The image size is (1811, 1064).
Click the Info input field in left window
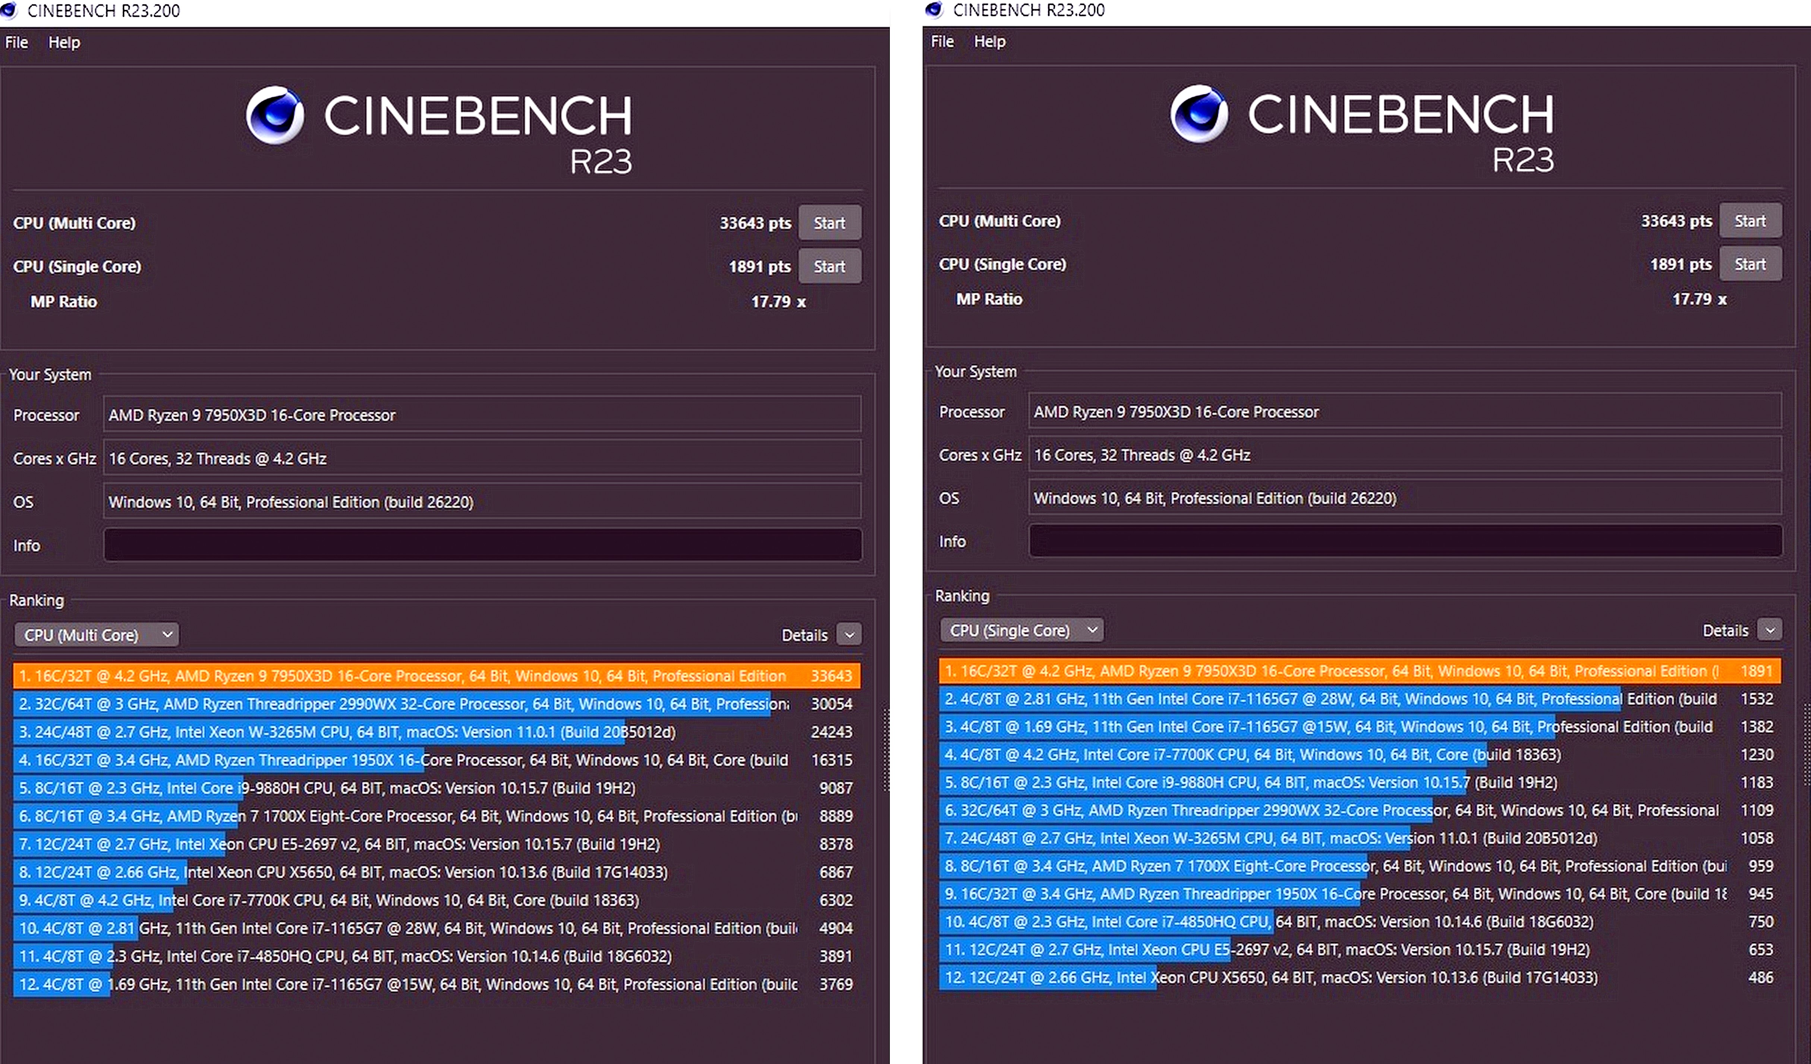(482, 544)
